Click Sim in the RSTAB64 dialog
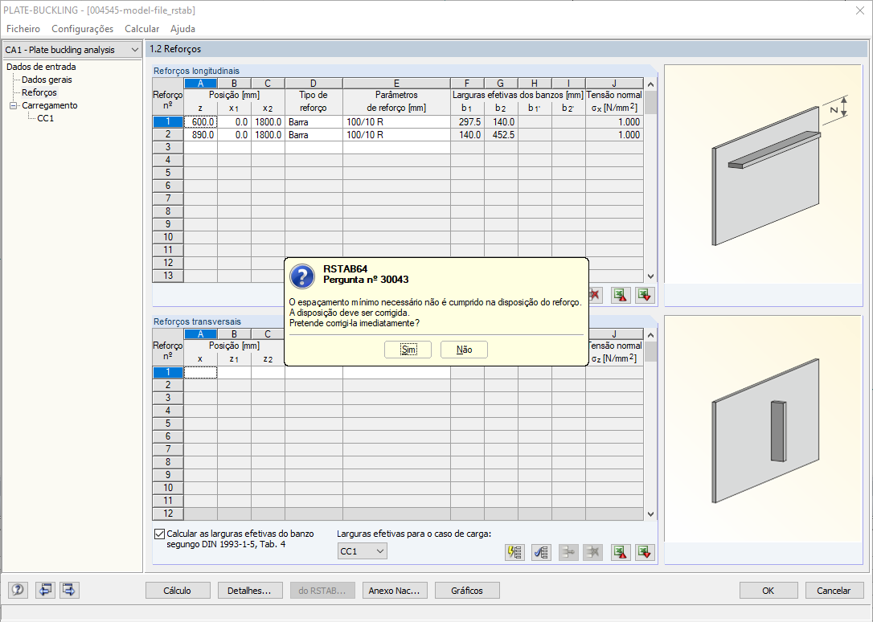The height and width of the screenshot is (622, 873). coord(408,350)
